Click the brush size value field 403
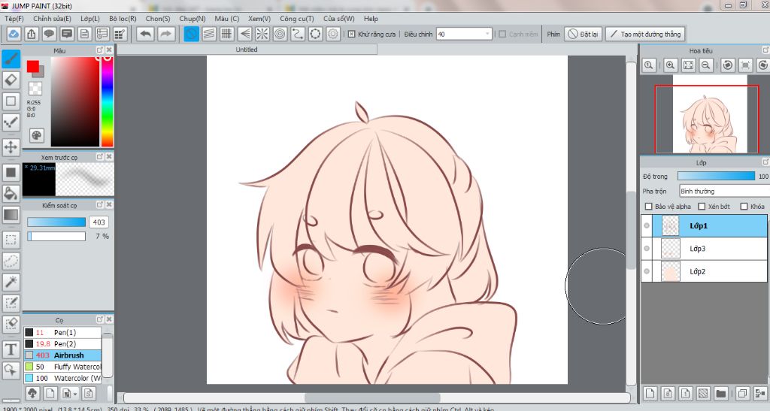Screen dimensions: 770x411 pyautogui.click(x=99, y=222)
